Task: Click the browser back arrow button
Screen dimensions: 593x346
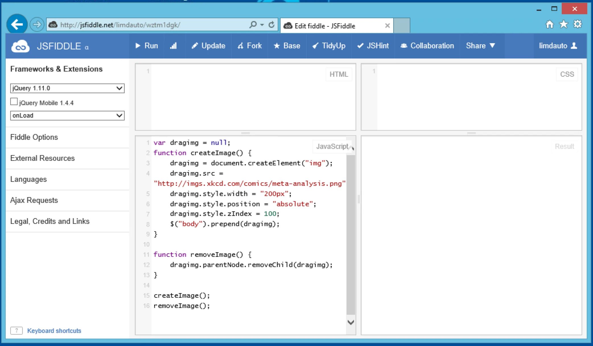Action: 17,24
